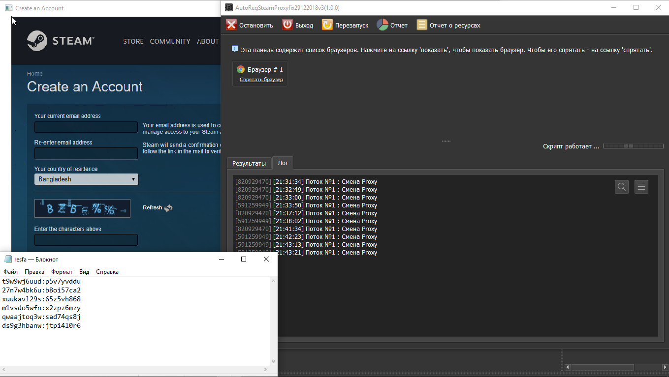Click the red Остановить stop icon
Screen dimensions: 669x377
tap(231, 25)
